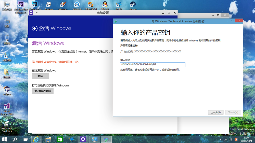Open the Windows Store taskbar icon
255x143 pixels.
point(60,139)
